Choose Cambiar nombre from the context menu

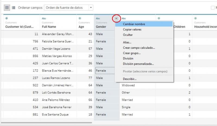[x=134, y=24]
